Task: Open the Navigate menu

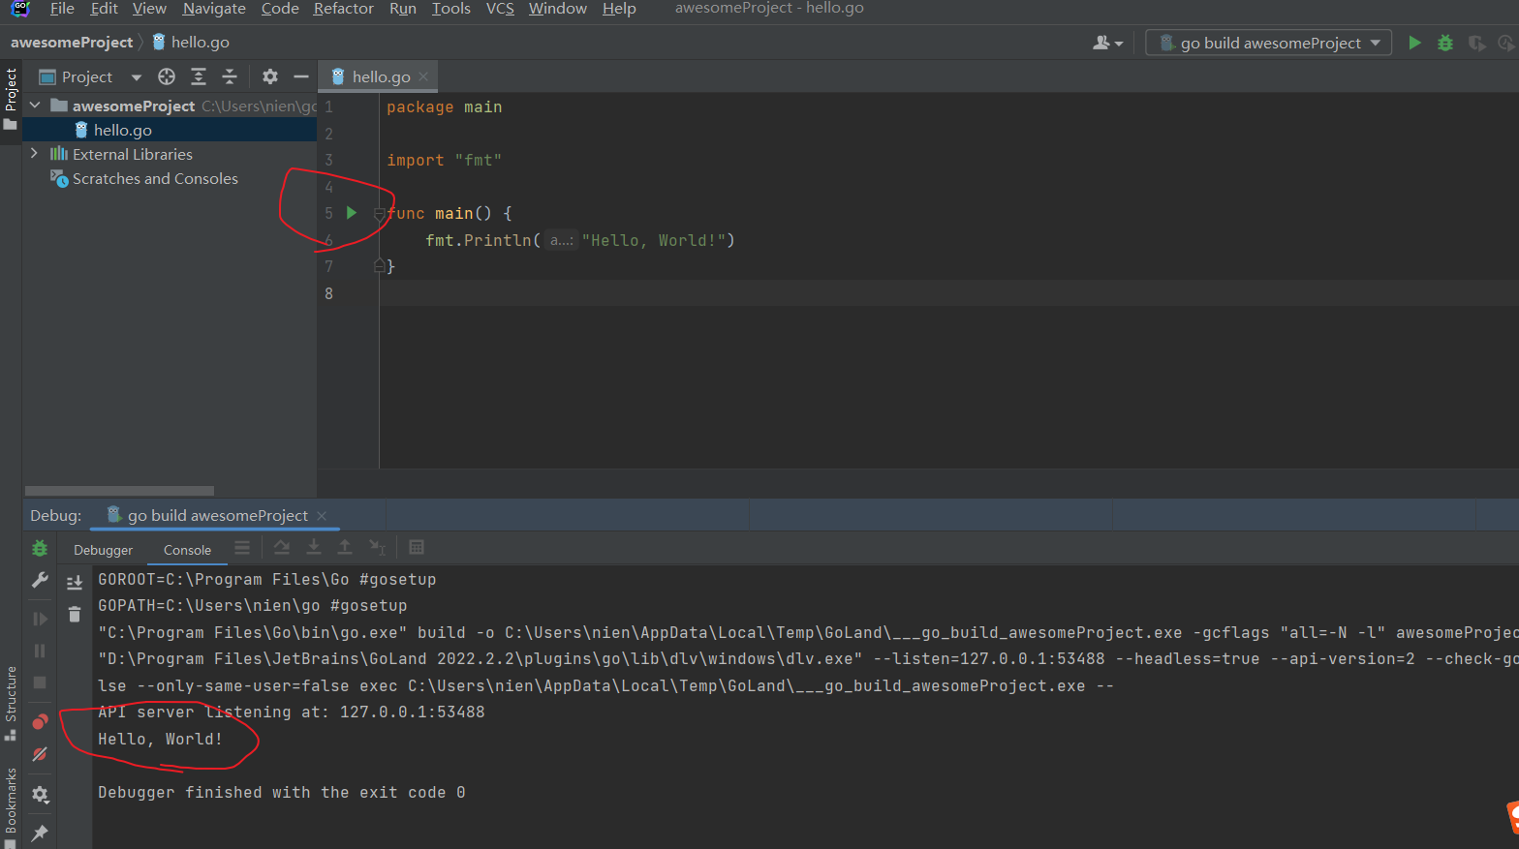Action: [214, 9]
